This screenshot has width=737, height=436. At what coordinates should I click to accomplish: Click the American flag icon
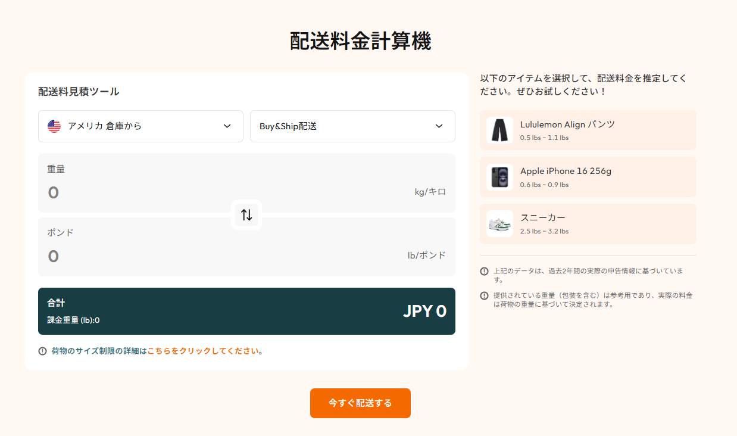click(53, 126)
